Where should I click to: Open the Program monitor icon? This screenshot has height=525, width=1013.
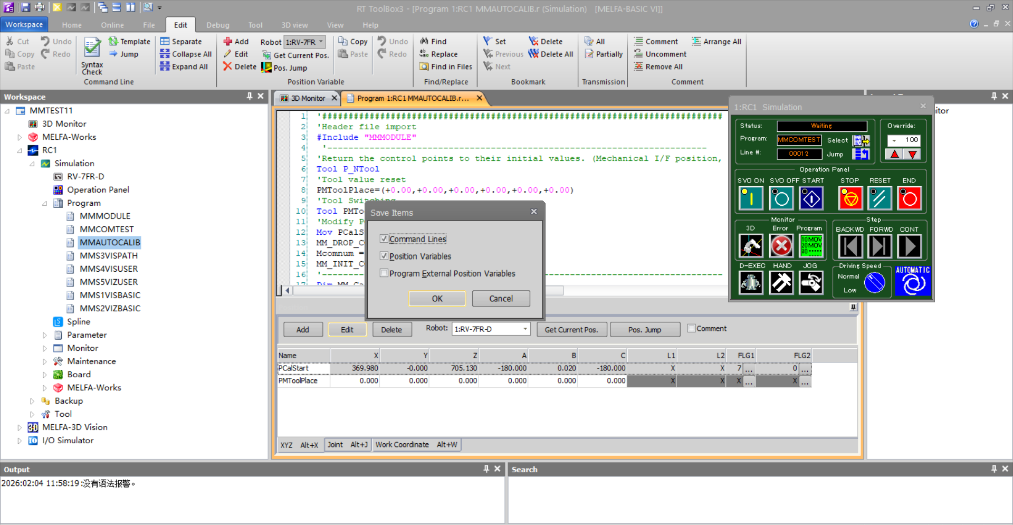tap(811, 246)
